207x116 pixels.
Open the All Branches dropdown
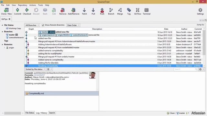[x=32, y=25]
